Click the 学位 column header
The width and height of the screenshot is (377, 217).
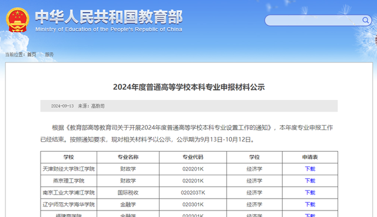click(x=254, y=157)
